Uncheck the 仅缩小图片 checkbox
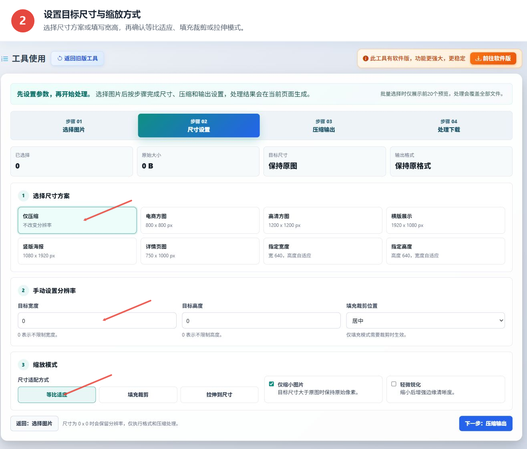 (x=272, y=384)
